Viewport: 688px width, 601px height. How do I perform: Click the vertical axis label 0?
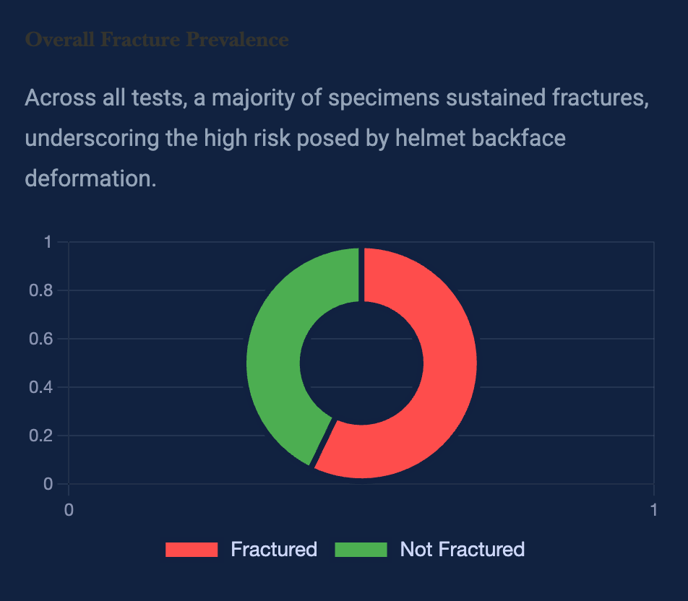click(x=48, y=484)
